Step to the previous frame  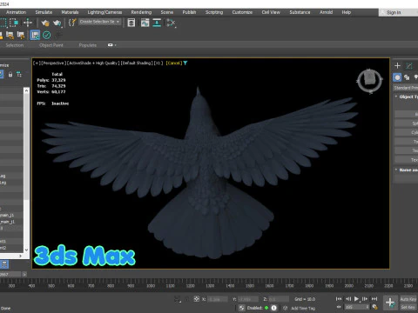click(347, 299)
